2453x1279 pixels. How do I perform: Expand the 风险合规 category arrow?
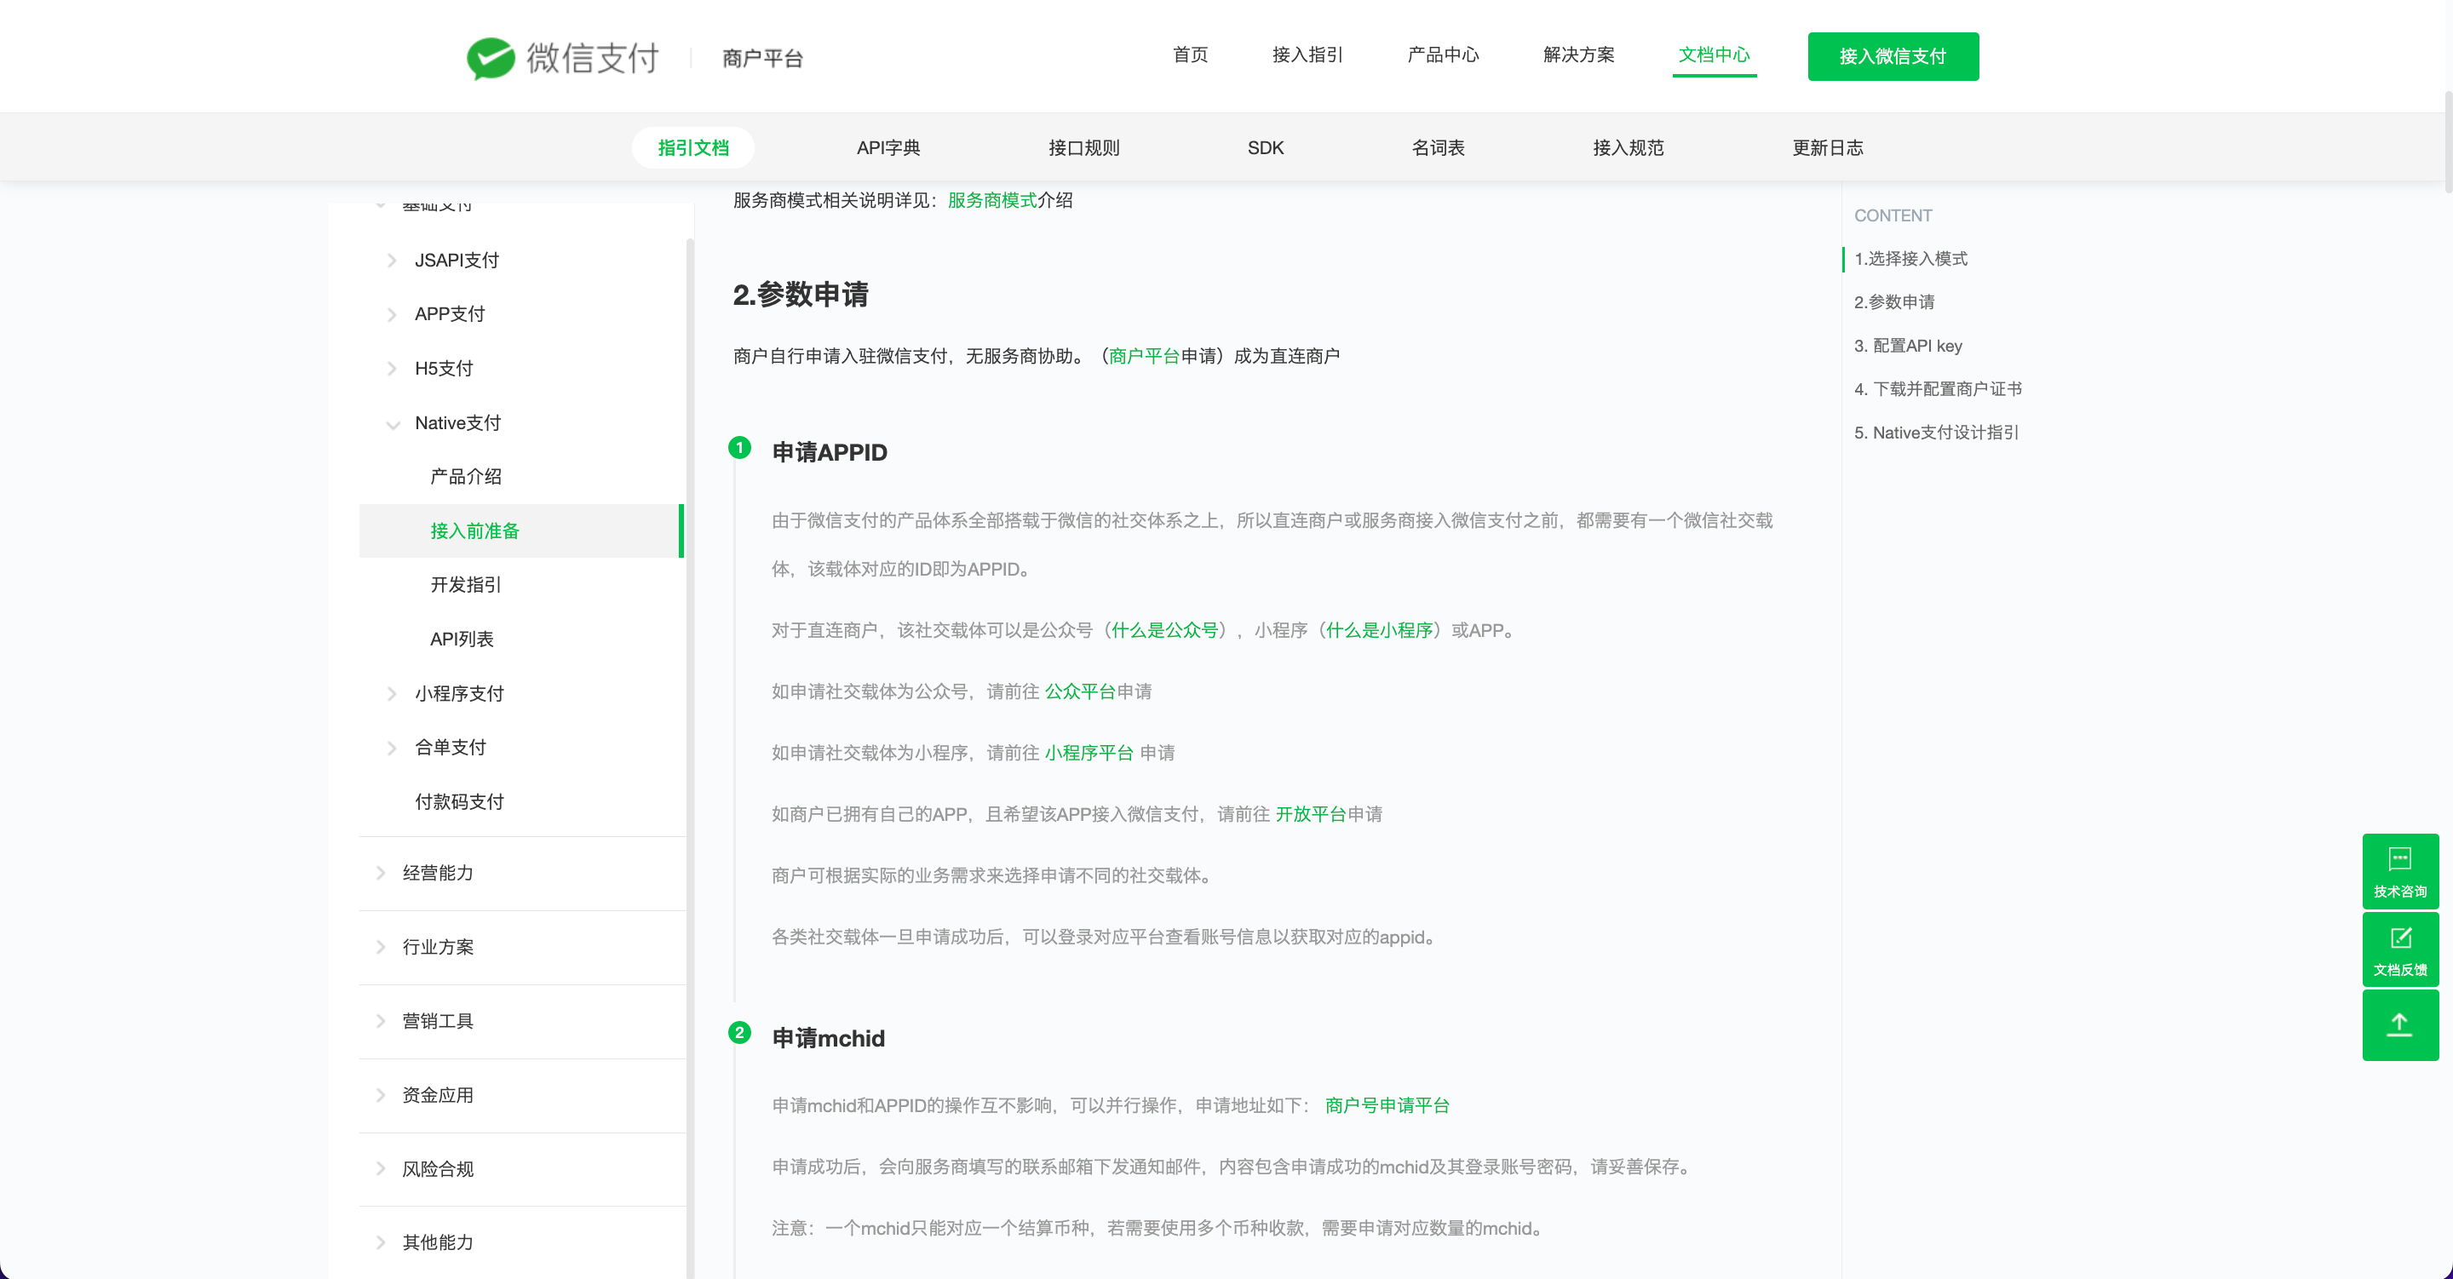coord(380,1168)
